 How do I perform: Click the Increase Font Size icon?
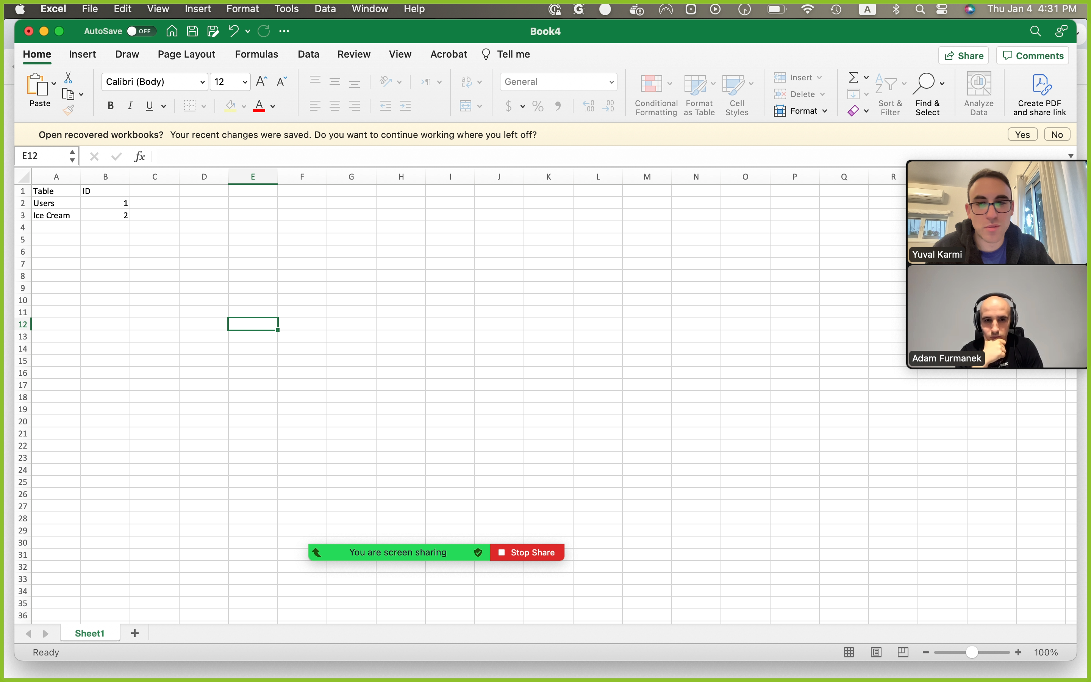261,81
